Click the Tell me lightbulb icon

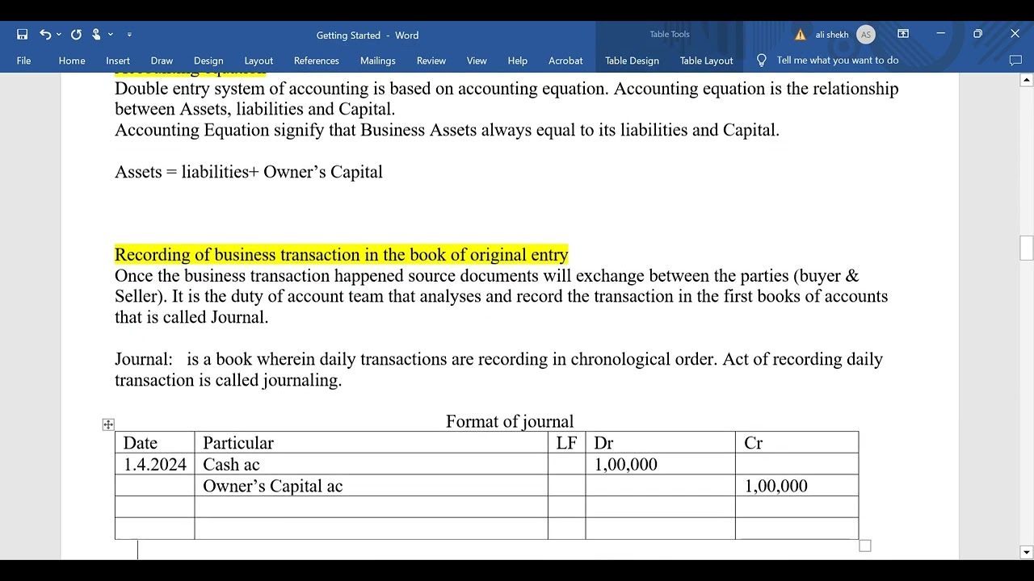tap(761, 61)
